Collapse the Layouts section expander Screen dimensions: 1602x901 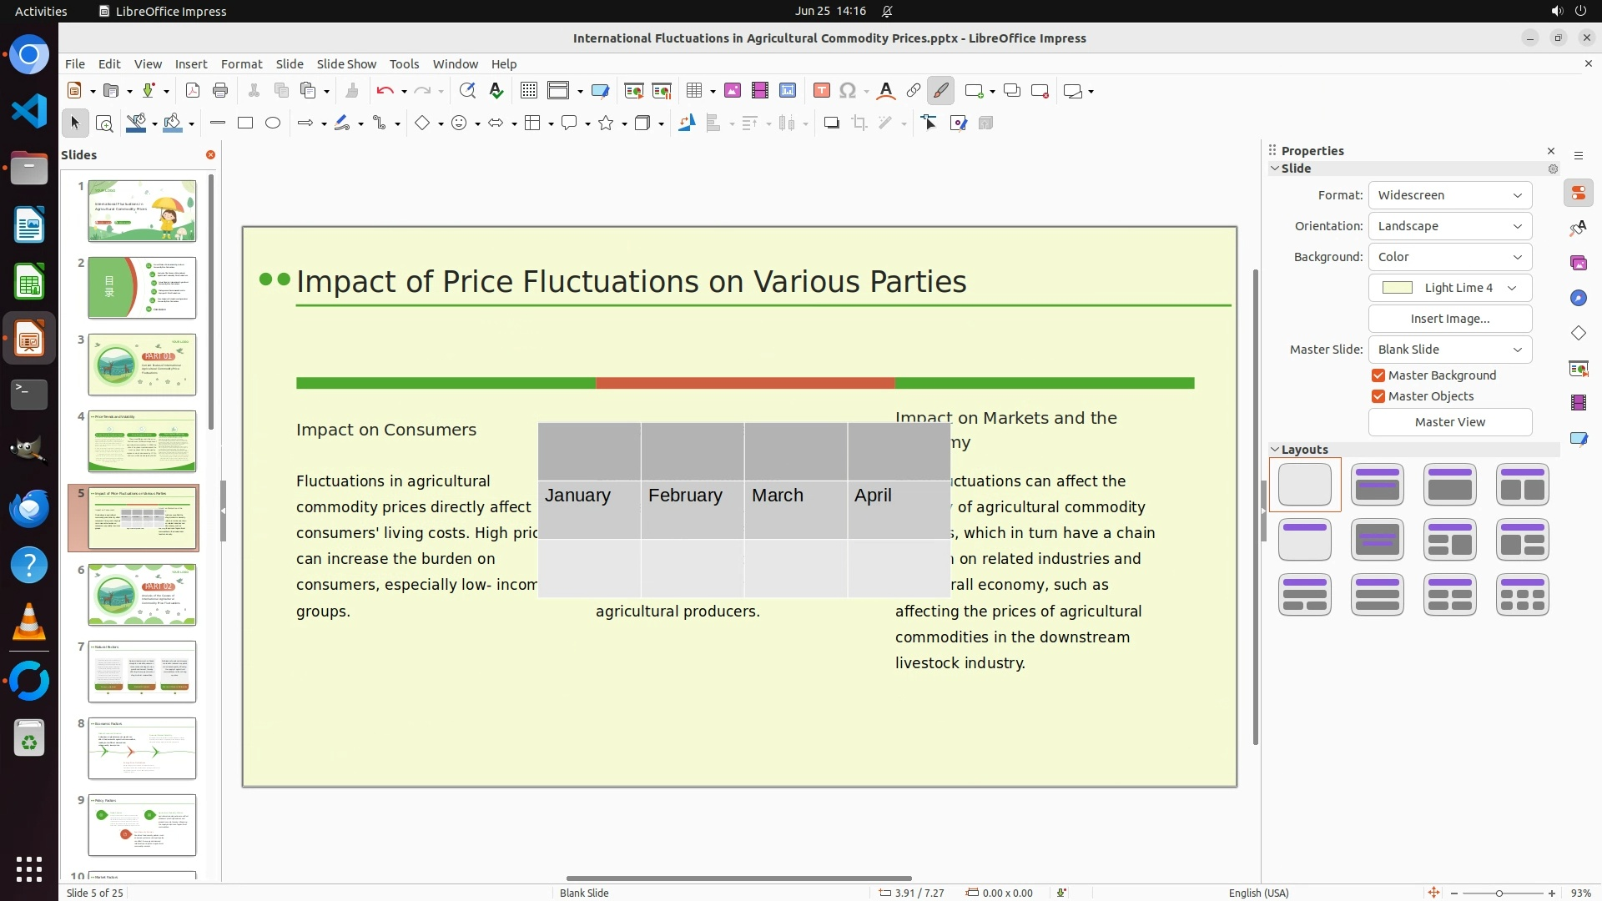pos(1275,450)
